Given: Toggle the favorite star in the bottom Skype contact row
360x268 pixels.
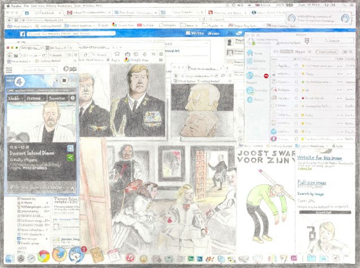Looking at the screenshot, I should click(x=296, y=139).
